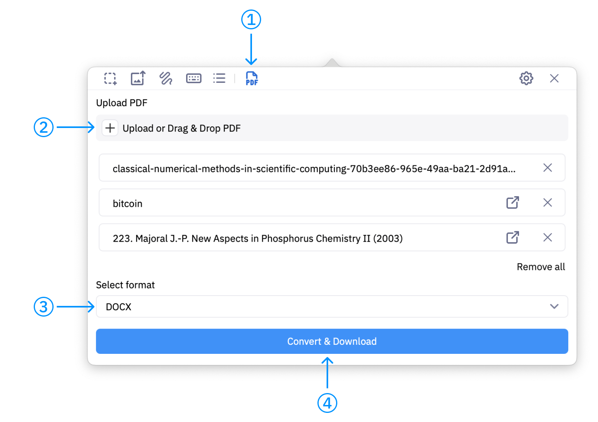The image size is (598, 422).
Task: Open the Majoral Phosphorus Chemistry PDF externally
Action: click(512, 237)
